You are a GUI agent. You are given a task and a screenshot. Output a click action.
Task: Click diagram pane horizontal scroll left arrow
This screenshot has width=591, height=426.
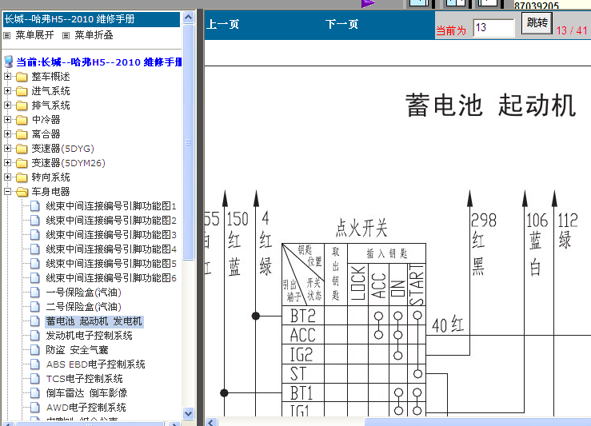coord(211,422)
